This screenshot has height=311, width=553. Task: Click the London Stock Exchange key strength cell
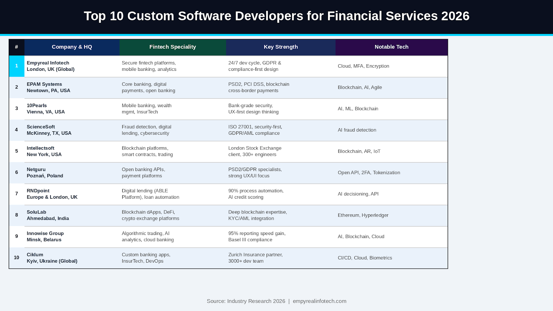[x=255, y=151]
